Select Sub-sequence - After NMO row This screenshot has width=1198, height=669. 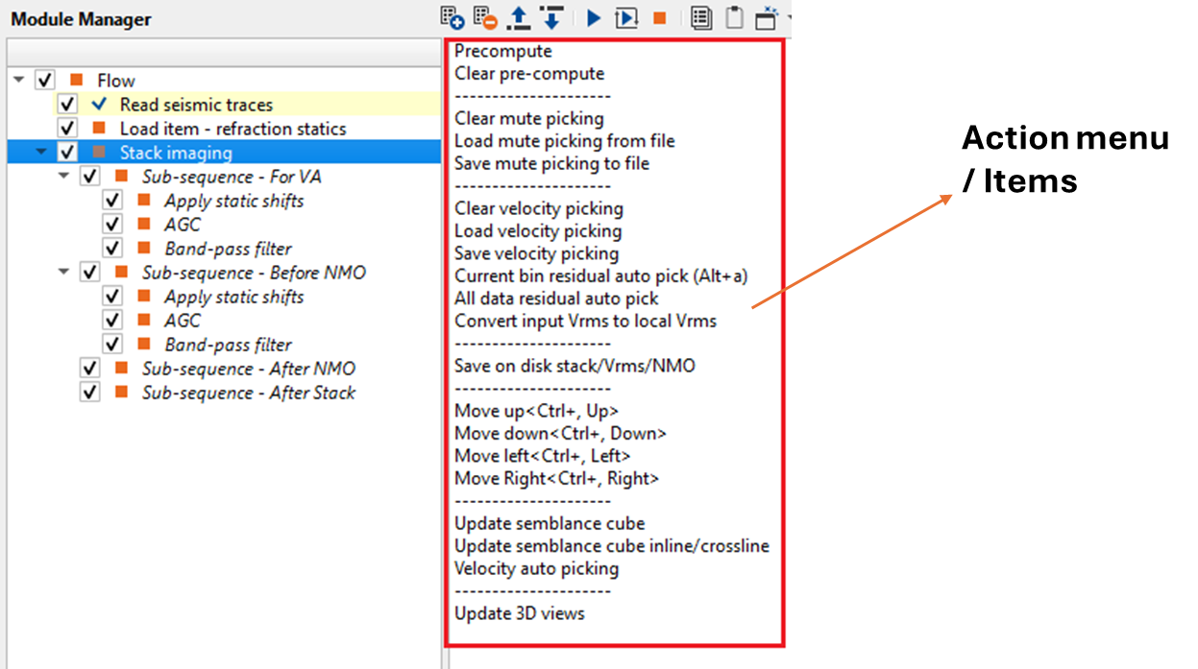[249, 369]
